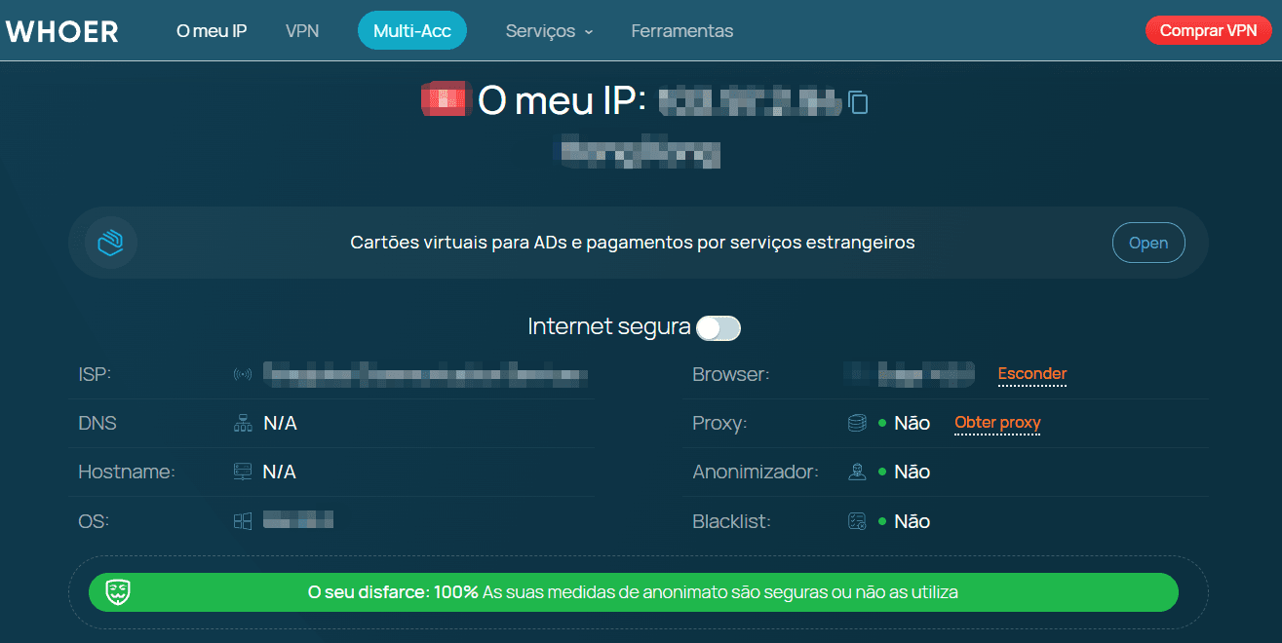Image resolution: width=1282 pixels, height=643 pixels.
Task: Click the DNS network icon
Action: [243, 424]
